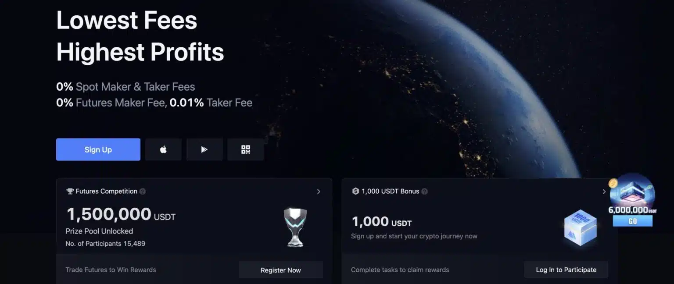Image resolution: width=674 pixels, height=284 pixels.
Task: Expand the Futures Competition card arrow
Action: [319, 192]
